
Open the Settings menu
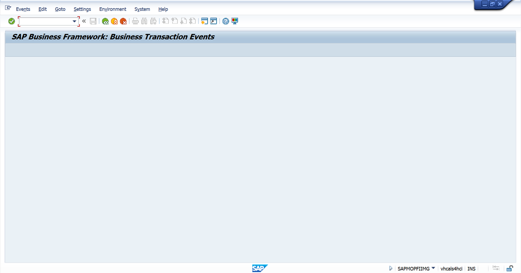click(x=82, y=9)
